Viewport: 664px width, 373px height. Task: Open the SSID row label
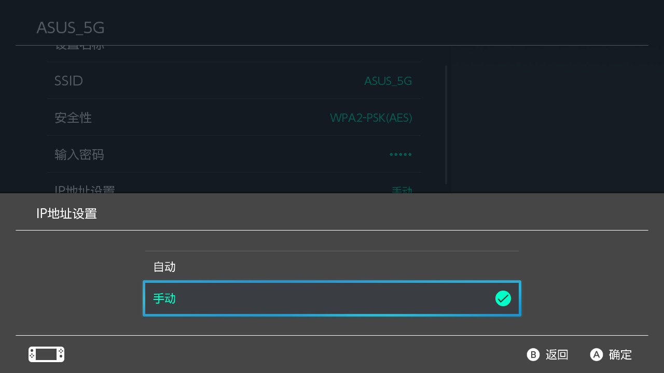pos(68,81)
